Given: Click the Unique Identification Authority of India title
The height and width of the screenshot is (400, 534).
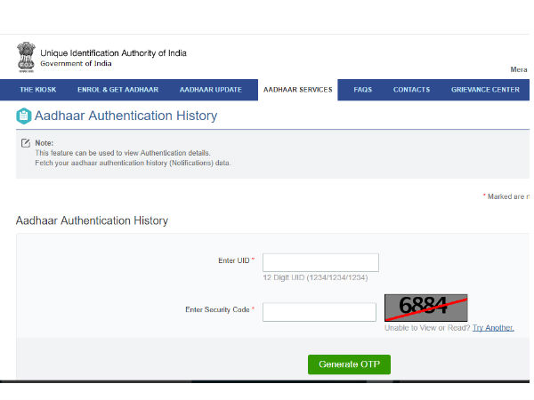Looking at the screenshot, I should (113, 53).
